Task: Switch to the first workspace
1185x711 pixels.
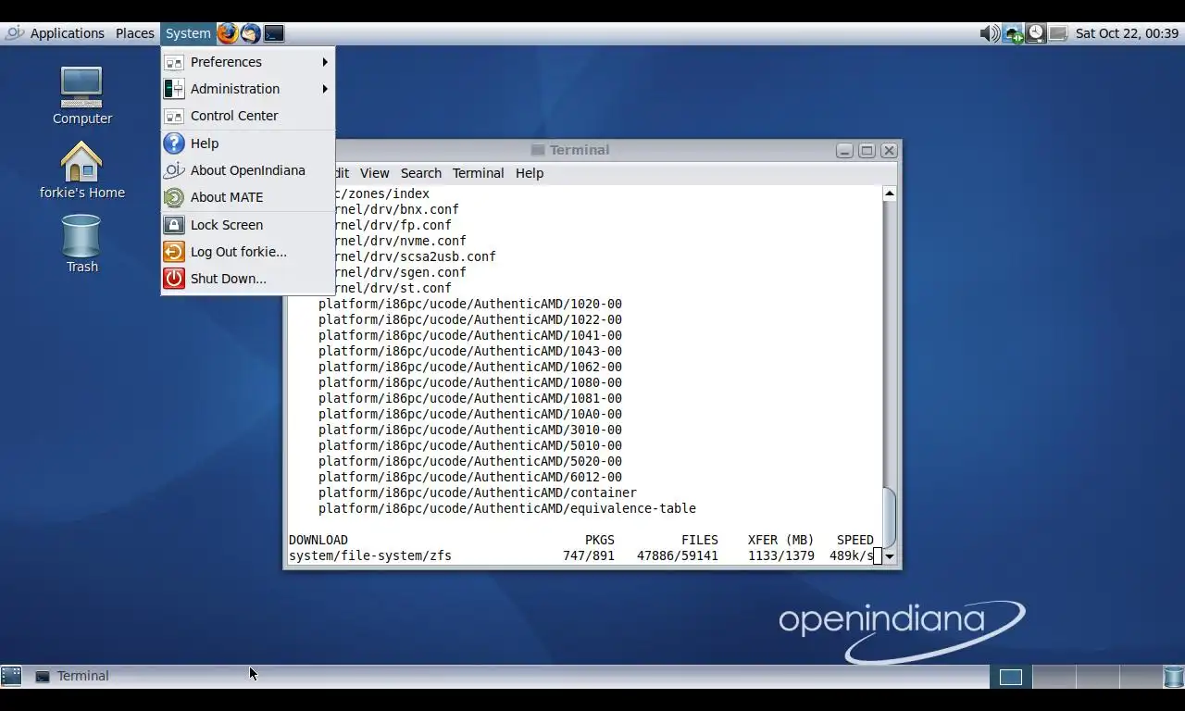Action: 1011,677
